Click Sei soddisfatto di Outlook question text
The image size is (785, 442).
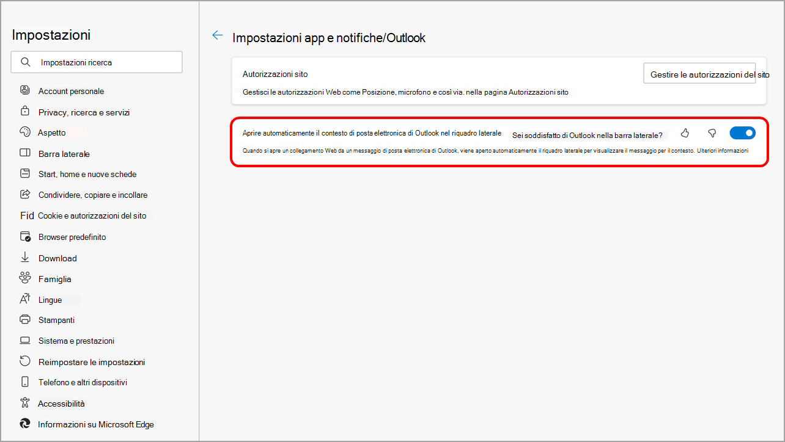(x=588, y=135)
